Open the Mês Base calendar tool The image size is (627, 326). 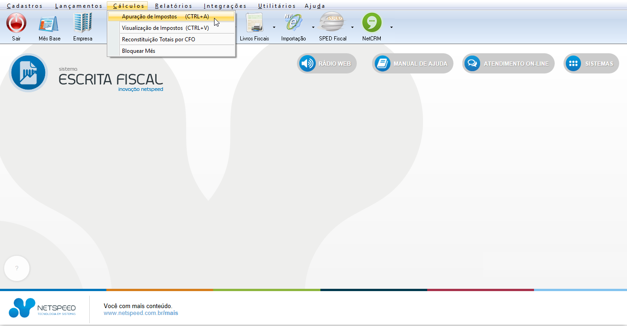(49, 23)
